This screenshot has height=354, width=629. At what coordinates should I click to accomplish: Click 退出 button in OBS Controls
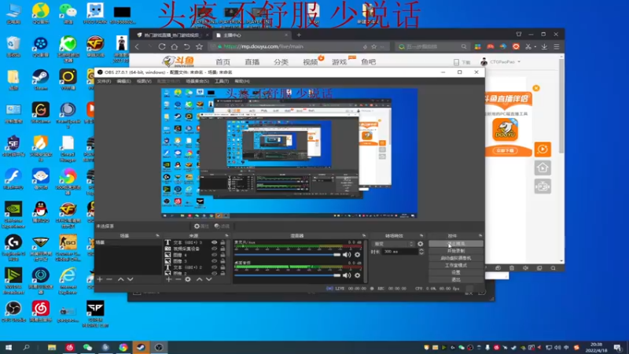click(456, 279)
